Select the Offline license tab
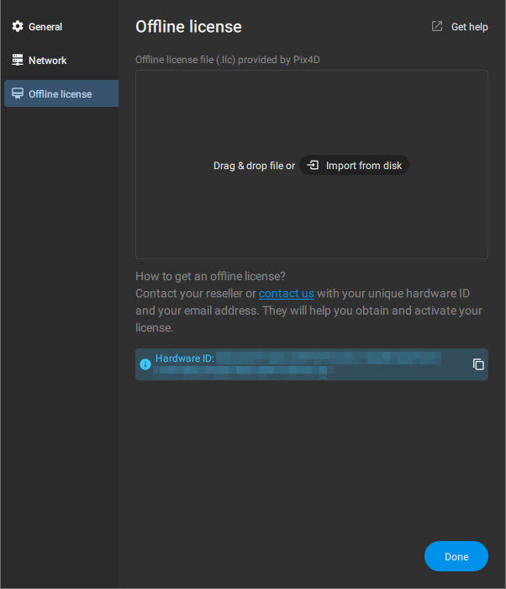Screen dimensions: 506x589 tap(61, 94)
